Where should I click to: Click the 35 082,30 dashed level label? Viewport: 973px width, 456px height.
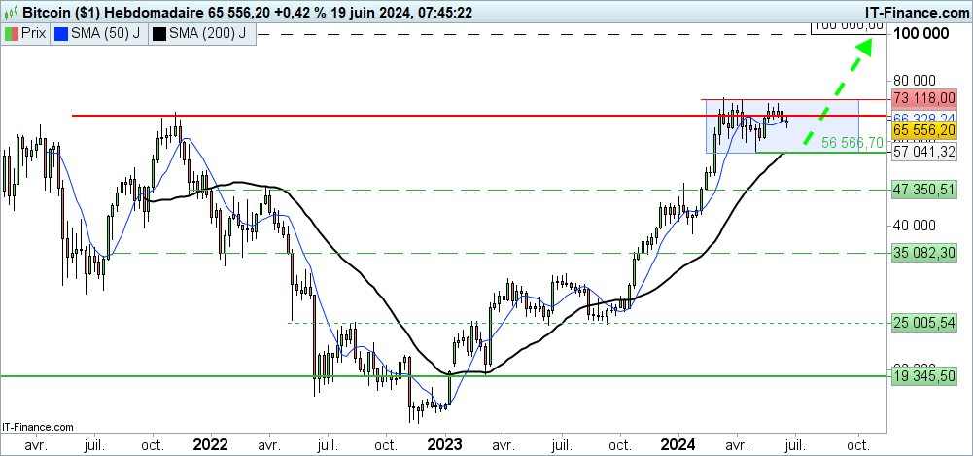tap(924, 253)
